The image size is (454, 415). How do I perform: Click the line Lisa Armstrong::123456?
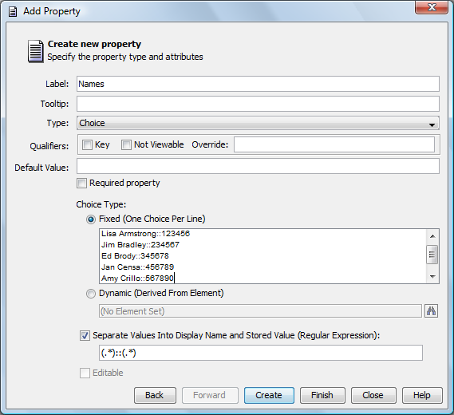146,234
